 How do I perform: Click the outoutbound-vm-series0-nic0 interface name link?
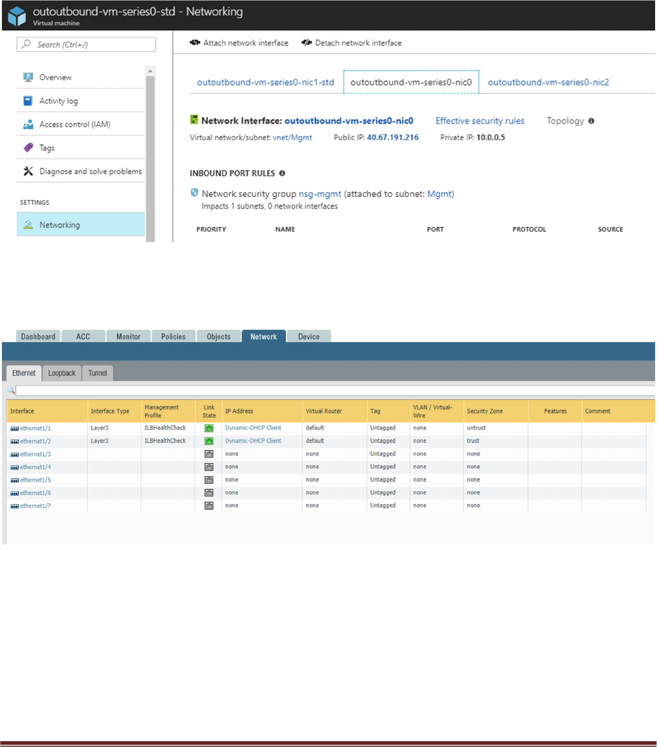pyautogui.click(x=349, y=121)
